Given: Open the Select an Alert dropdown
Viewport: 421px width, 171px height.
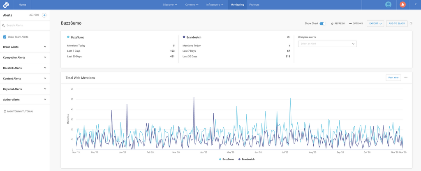Looking at the screenshot, I should [x=327, y=44].
